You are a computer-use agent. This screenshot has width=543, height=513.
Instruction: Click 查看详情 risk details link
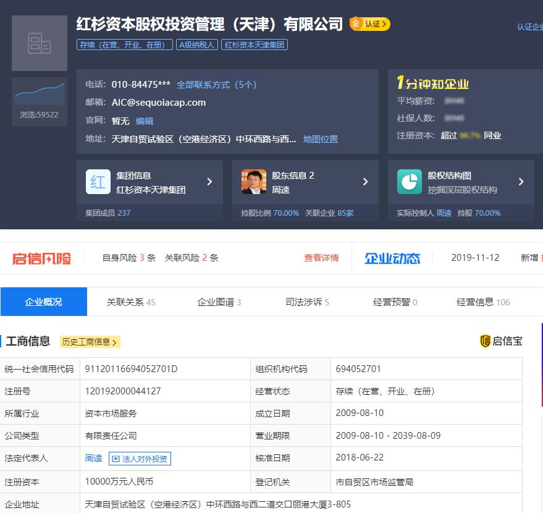[321, 258]
